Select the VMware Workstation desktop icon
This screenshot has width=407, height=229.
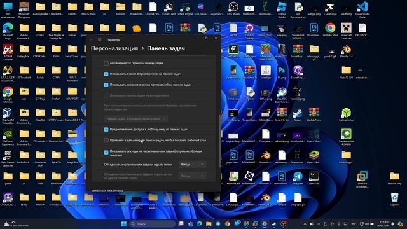(x=362, y=179)
